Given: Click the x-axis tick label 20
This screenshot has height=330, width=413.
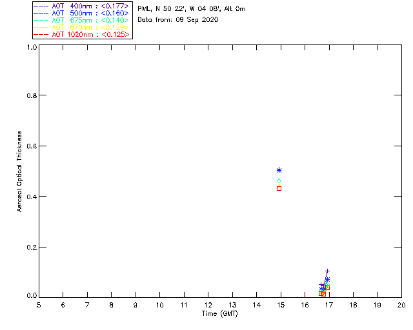Looking at the screenshot, I should pos(401,305).
